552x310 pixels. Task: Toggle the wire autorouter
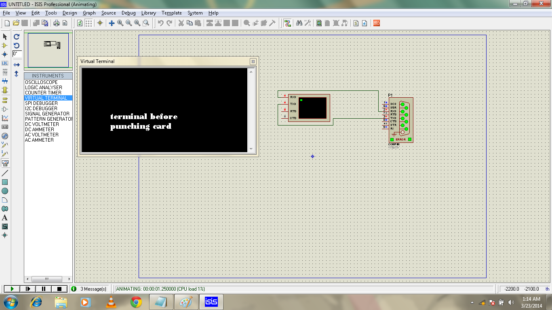(x=288, y=23)
